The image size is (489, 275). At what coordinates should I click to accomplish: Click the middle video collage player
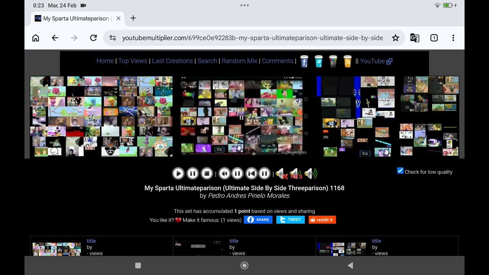coord(244,116)
